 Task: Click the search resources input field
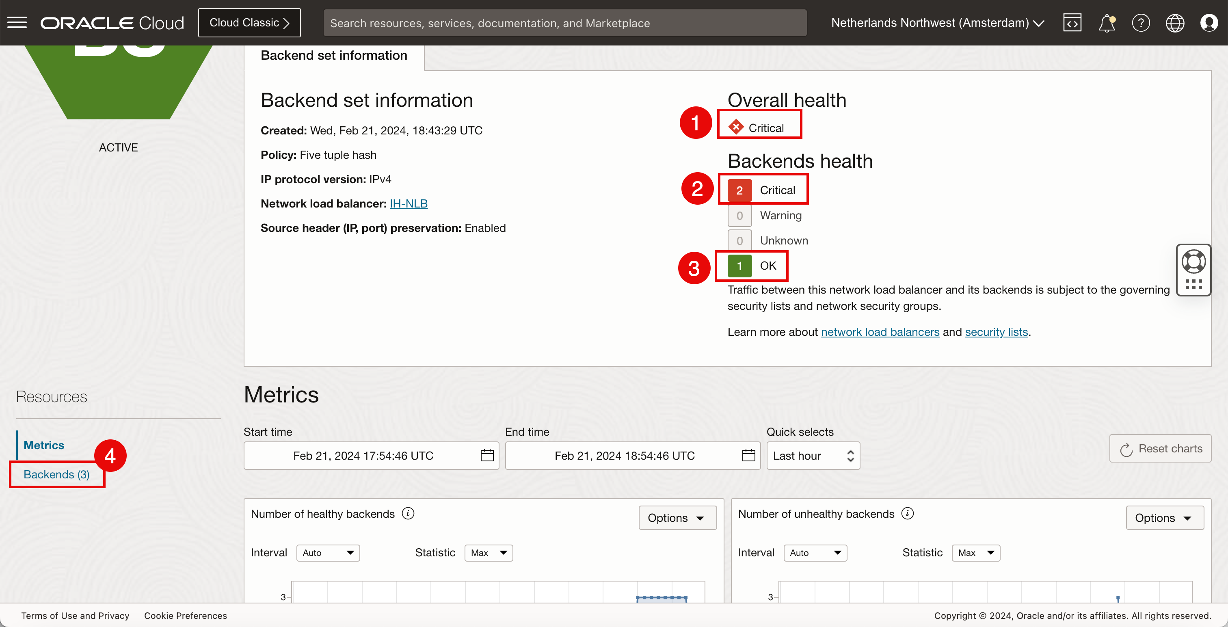click(564, 23)
